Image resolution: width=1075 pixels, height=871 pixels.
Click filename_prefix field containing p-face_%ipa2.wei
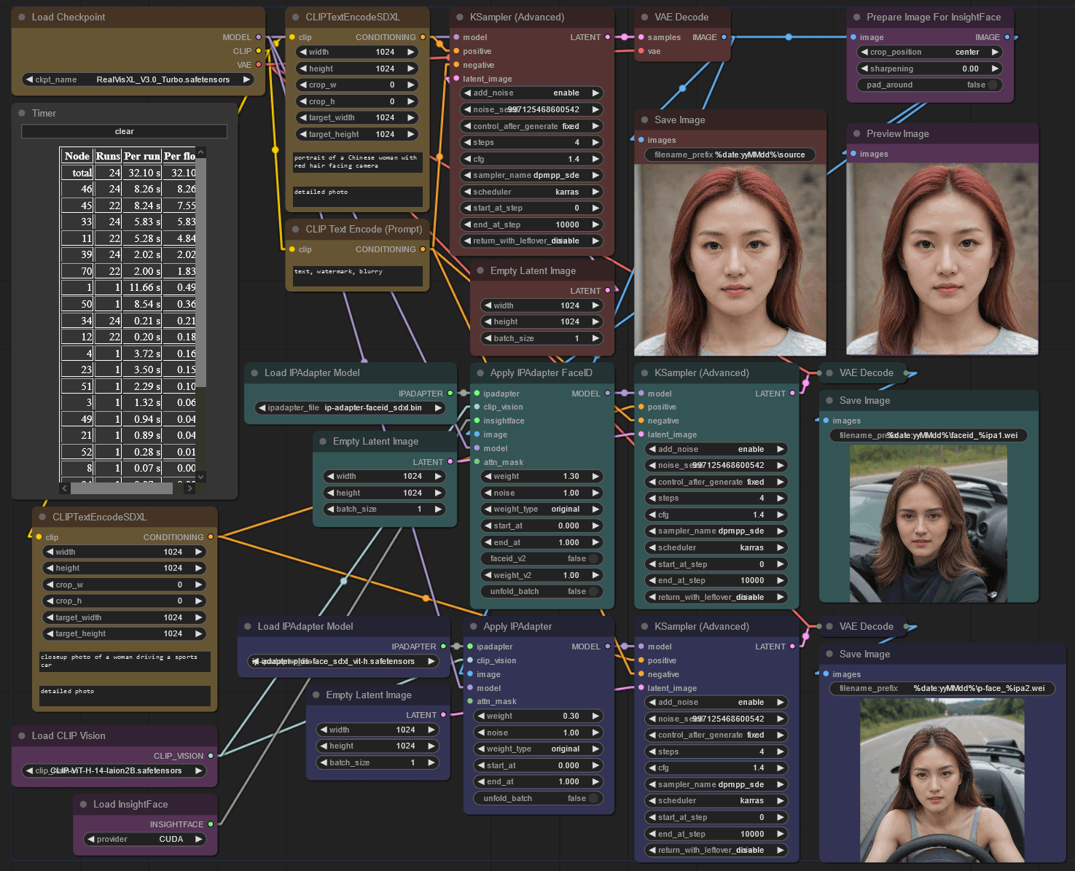pyautogui.click(x=942, y=688)
